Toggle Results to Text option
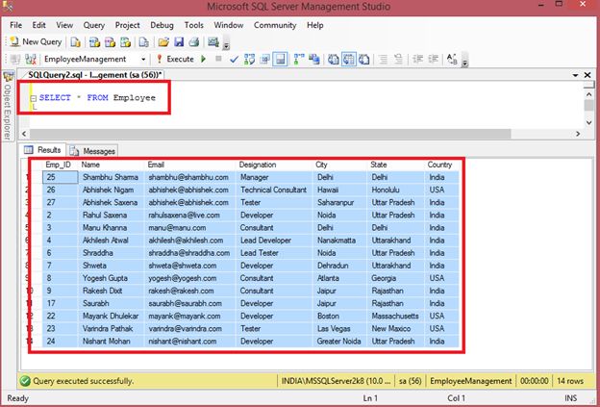Screen dimensions: 600x407 point(333,59)
